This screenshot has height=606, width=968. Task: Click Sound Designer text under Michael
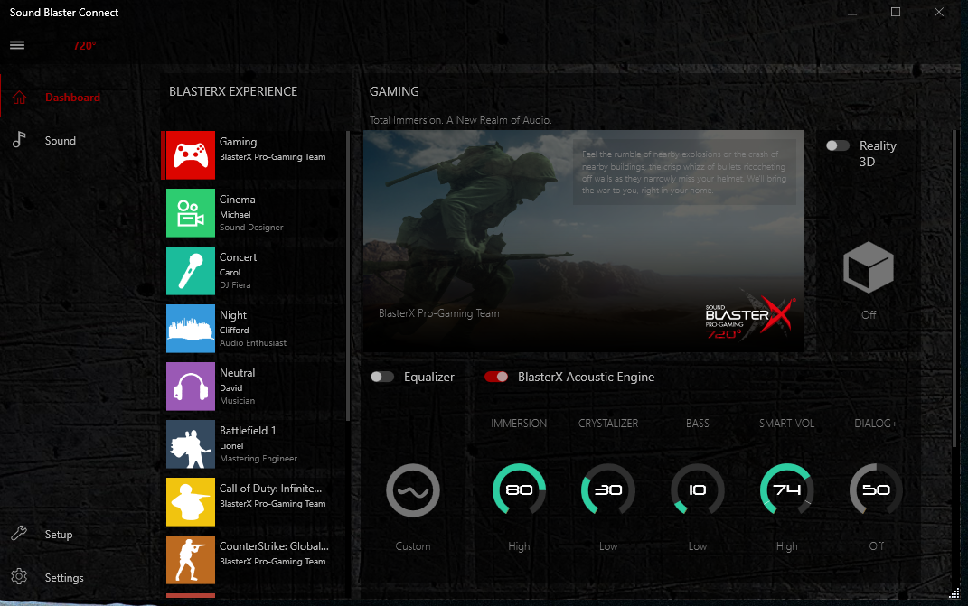click(x=252, y=227)
